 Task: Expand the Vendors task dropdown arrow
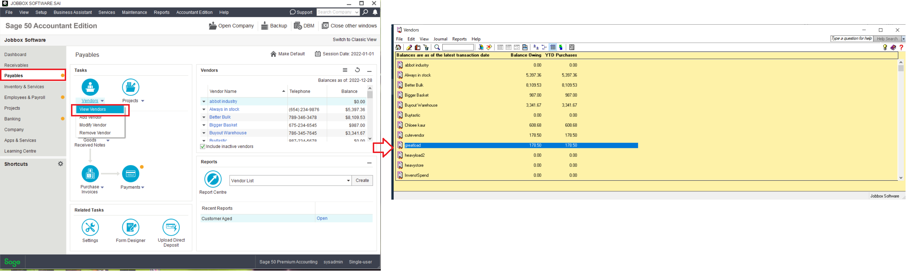click(102, 101)
